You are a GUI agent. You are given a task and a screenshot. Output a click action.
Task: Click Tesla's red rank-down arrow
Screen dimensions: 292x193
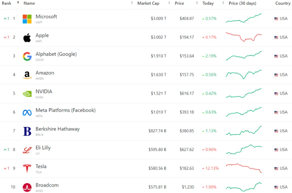5,169
